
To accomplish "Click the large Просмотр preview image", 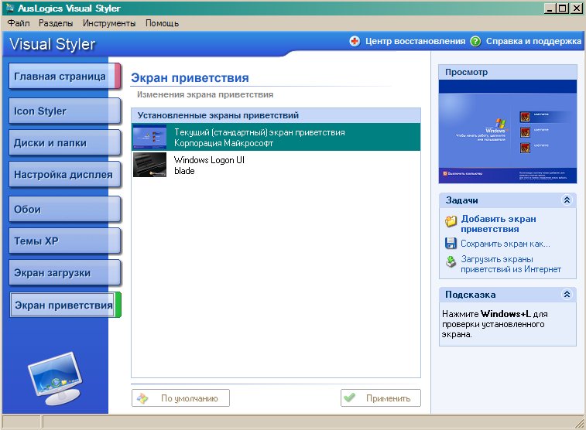I will pyautogui.click(x=508, y=131).
